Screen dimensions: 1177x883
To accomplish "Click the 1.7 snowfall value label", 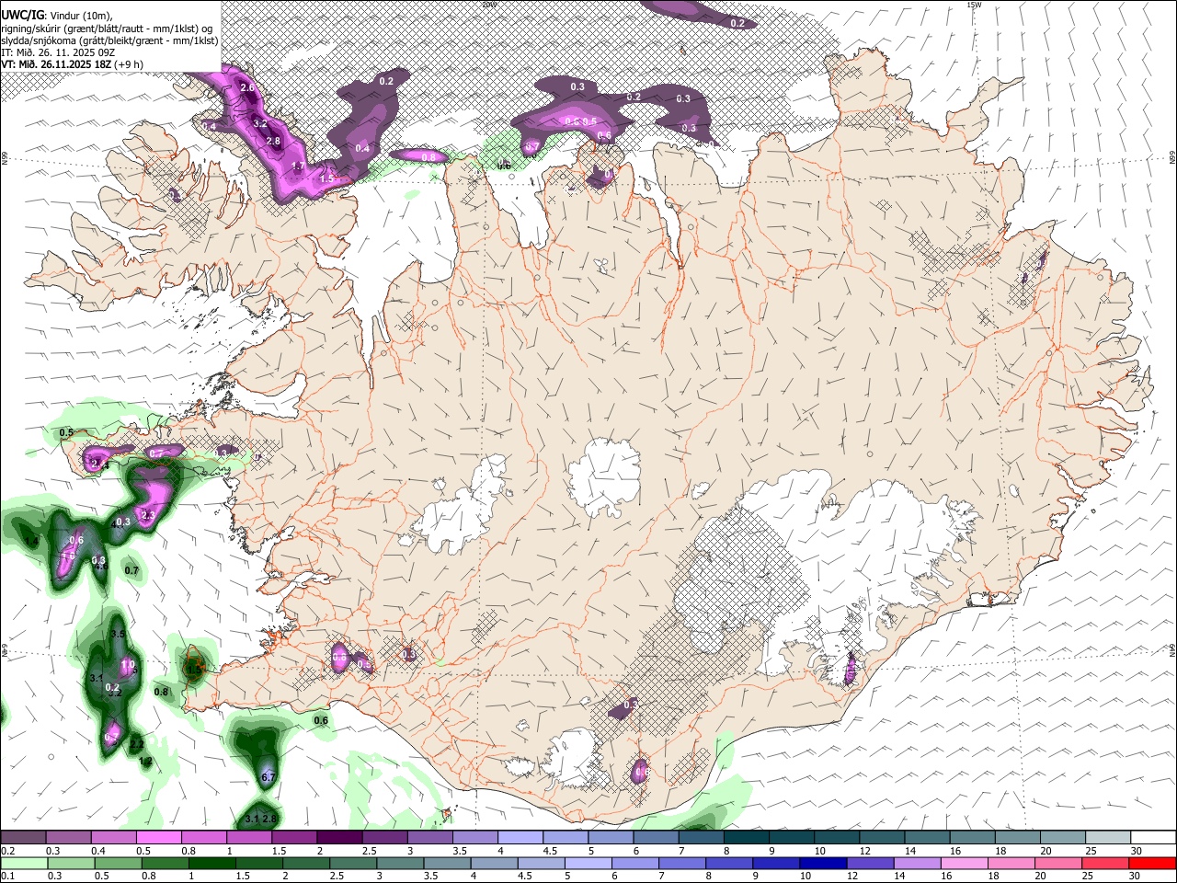I will coord(298,166).
